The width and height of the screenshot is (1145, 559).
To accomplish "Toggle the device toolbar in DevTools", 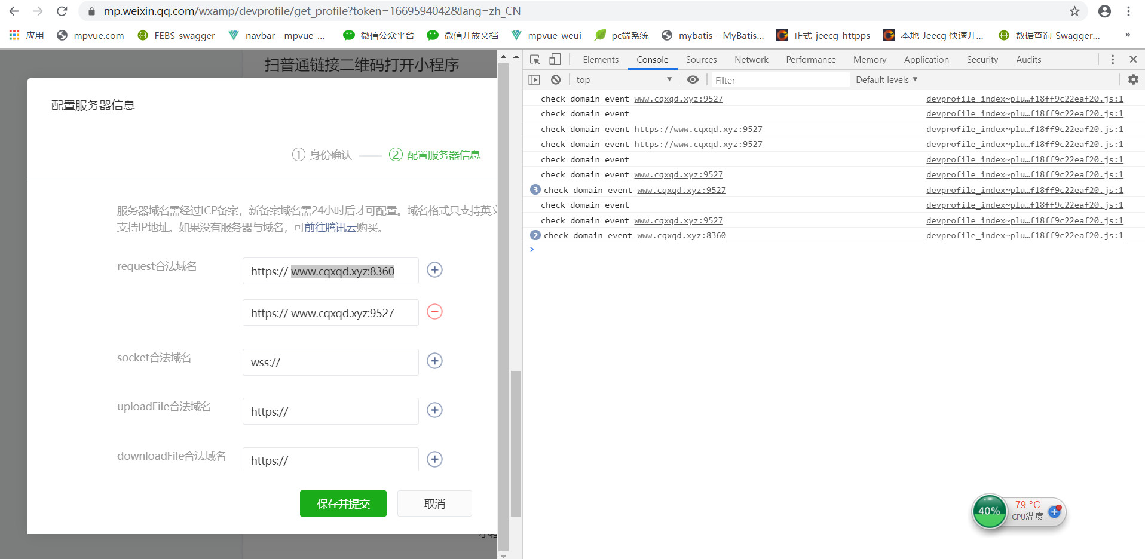I will (555, 59).
